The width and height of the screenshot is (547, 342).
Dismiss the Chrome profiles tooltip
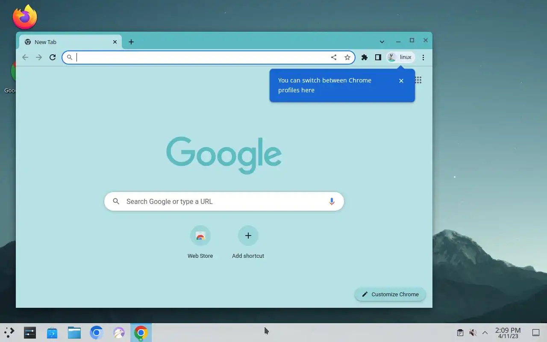coord(401,81)
